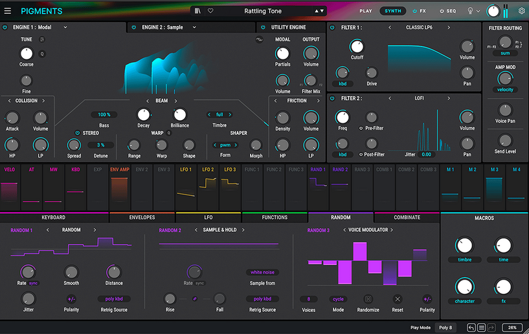
Task: Click the link icon between Rise and Fall
Action: 194,298
